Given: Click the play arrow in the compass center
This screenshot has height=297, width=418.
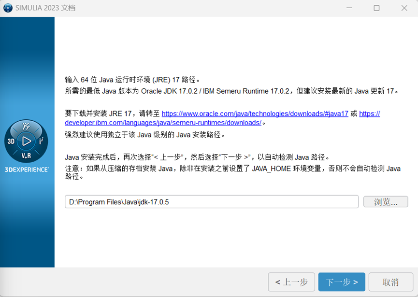Looking at the screenshot, I should (27, 141).
